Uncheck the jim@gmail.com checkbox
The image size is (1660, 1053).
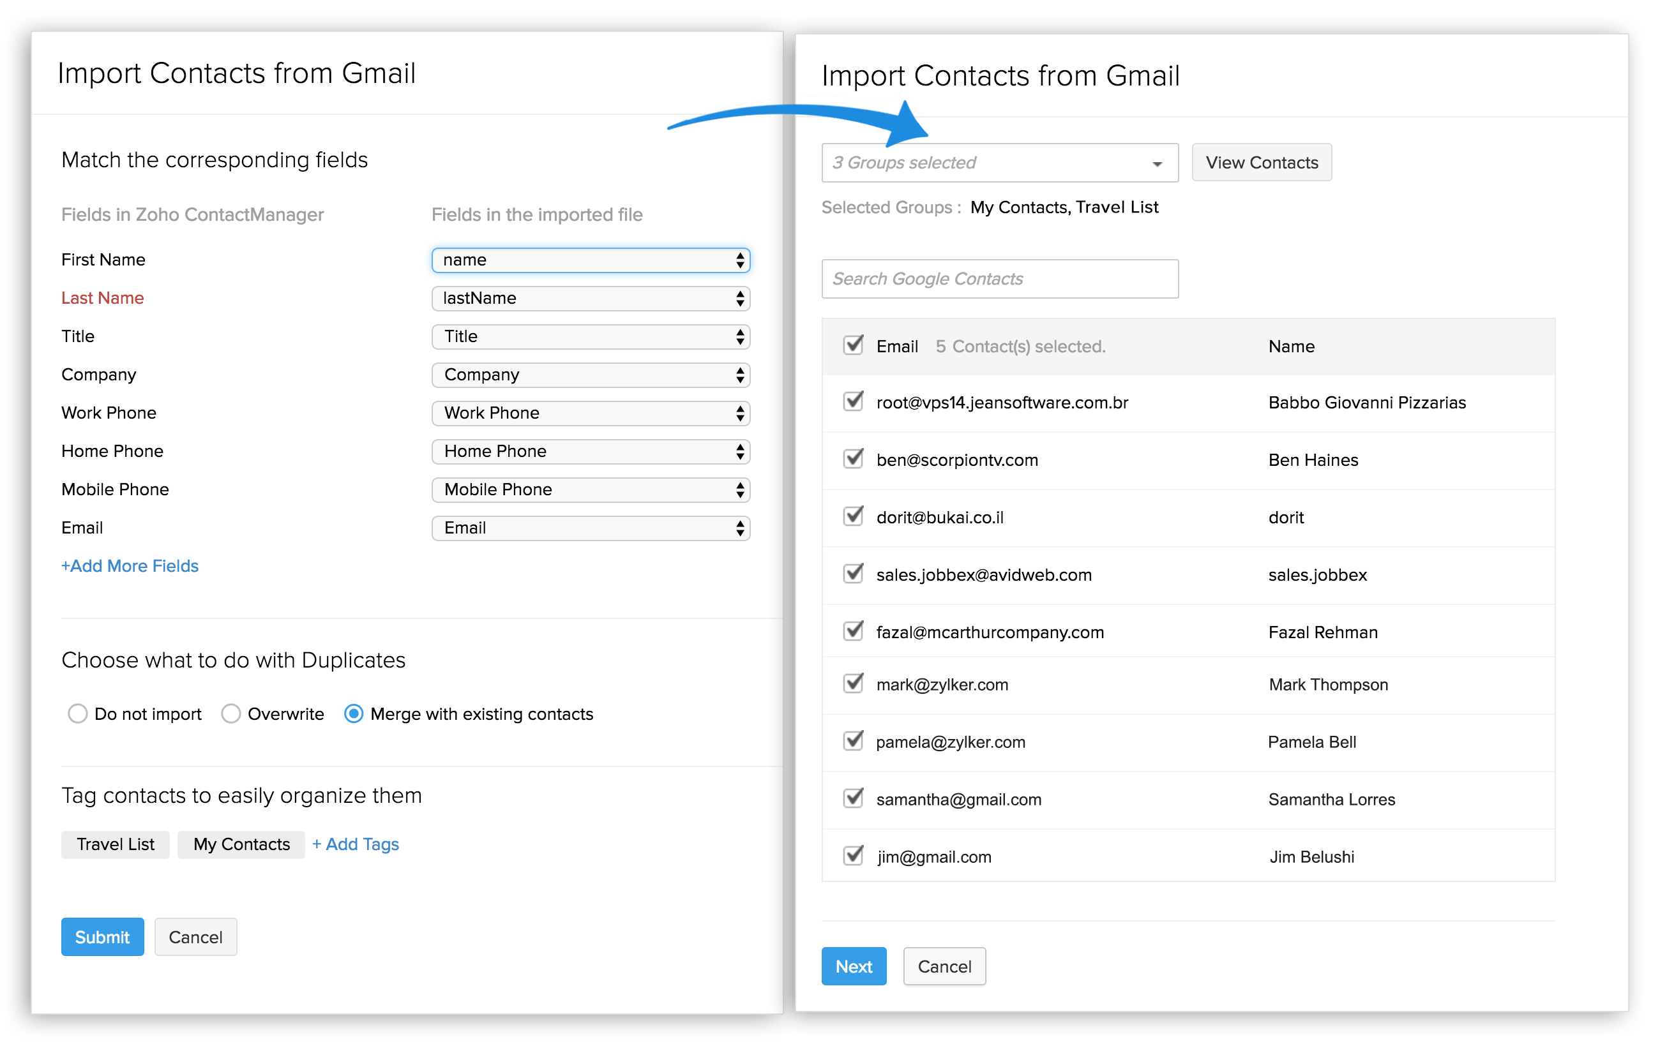853,855
